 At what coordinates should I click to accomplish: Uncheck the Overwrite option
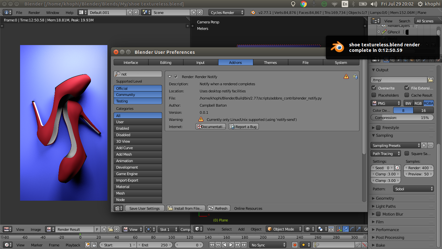[x=374, y=88]
